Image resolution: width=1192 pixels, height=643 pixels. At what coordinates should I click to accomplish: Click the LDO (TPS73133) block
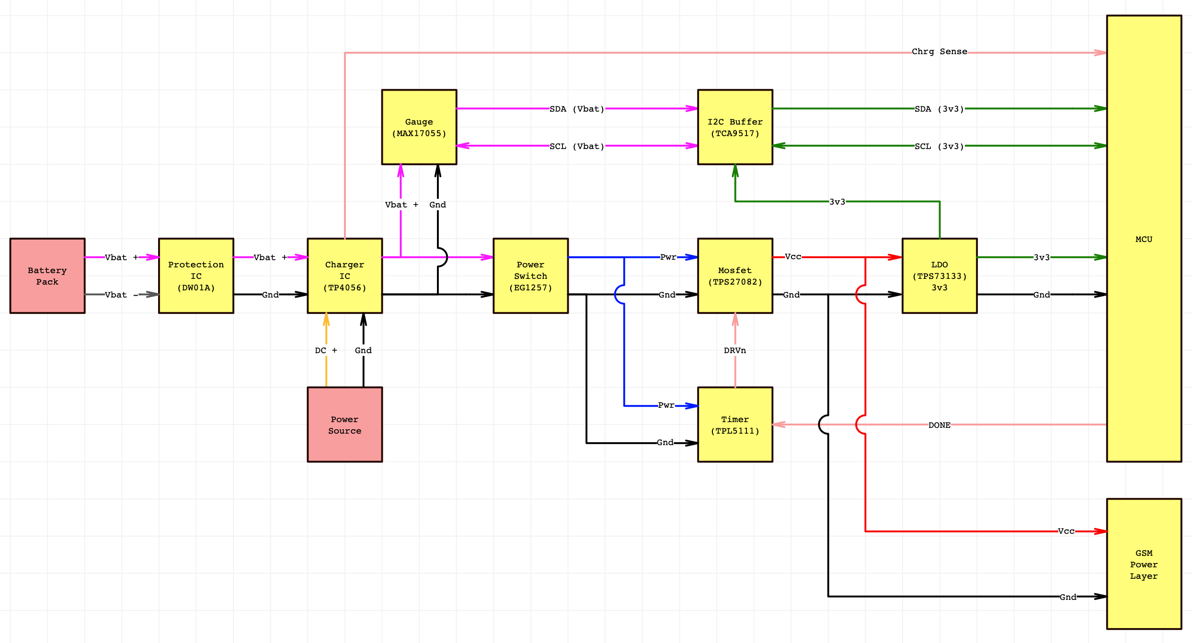[940, 276]
